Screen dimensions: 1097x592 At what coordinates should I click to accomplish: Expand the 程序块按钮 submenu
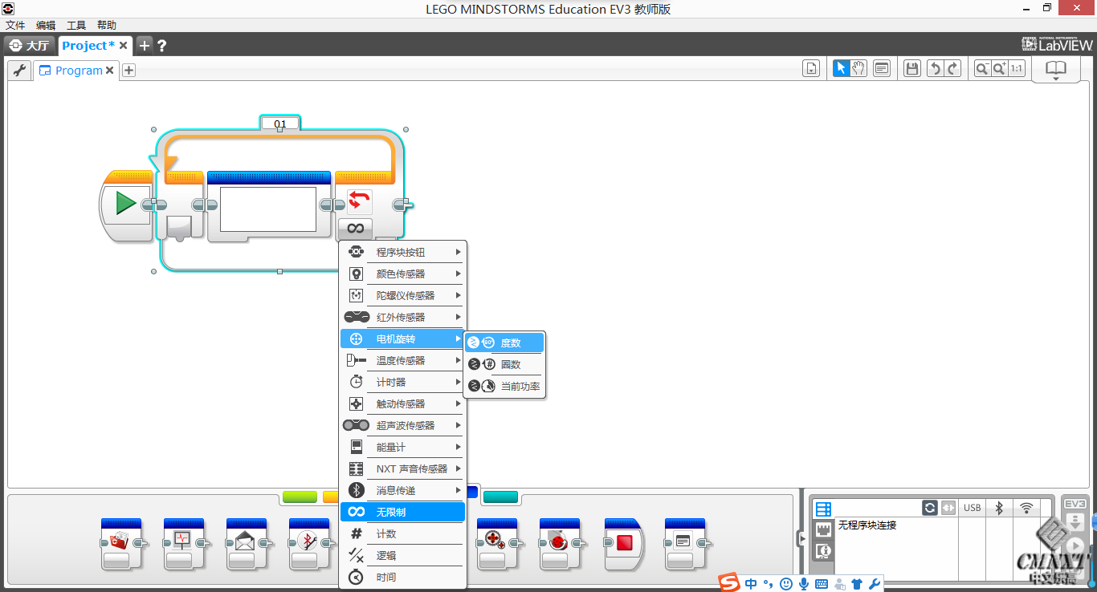pos(403,252)
